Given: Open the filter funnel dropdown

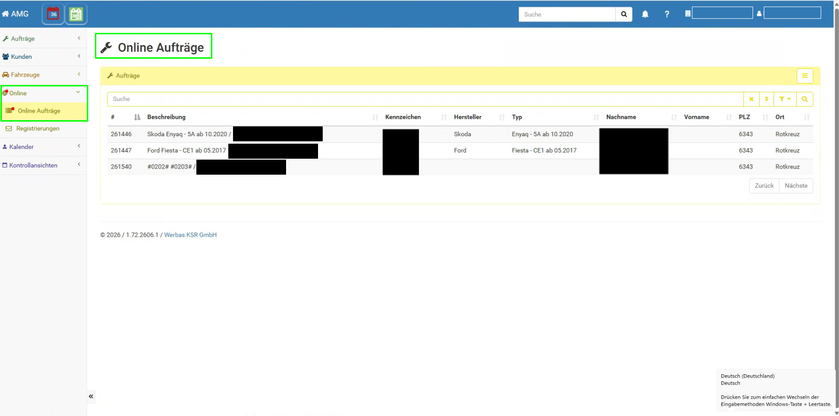Looking at the screenshot, I should coord(785,99).
